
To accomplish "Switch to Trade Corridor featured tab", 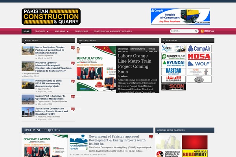I will point(152,50).
